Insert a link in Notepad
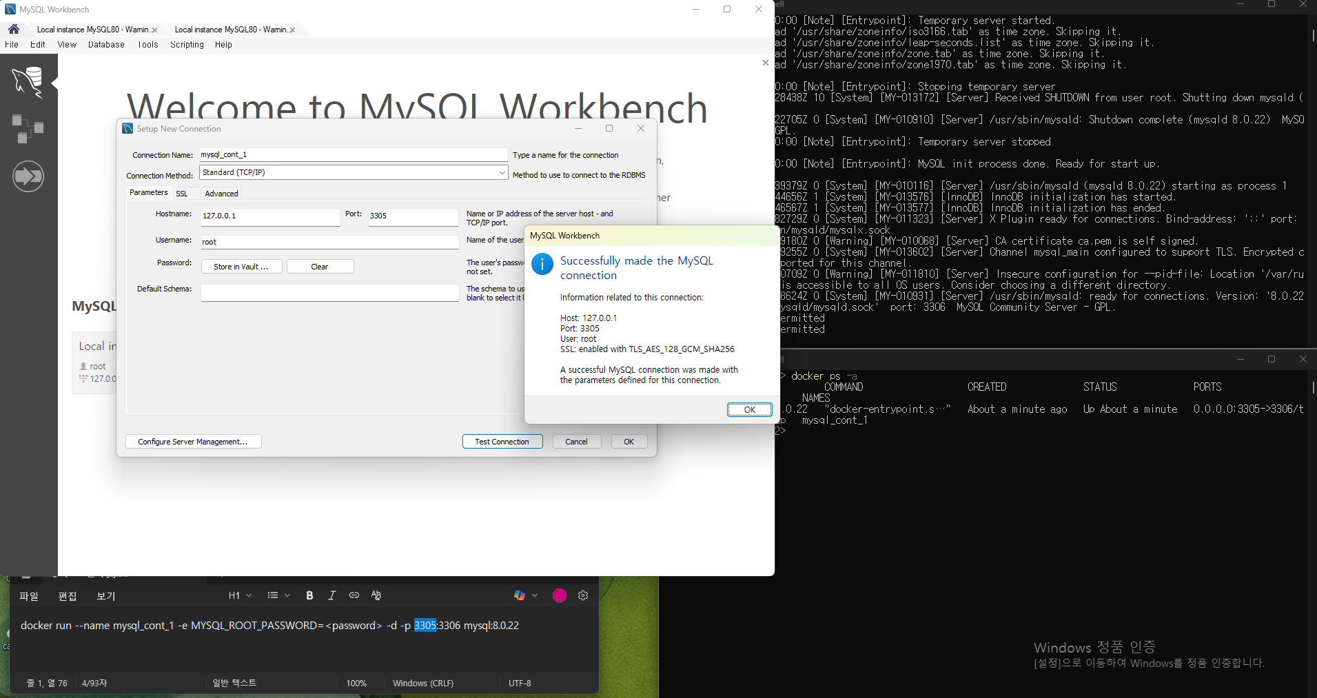Image resolution: width=1317 pixels, height=698 pixels. (354, 595)
